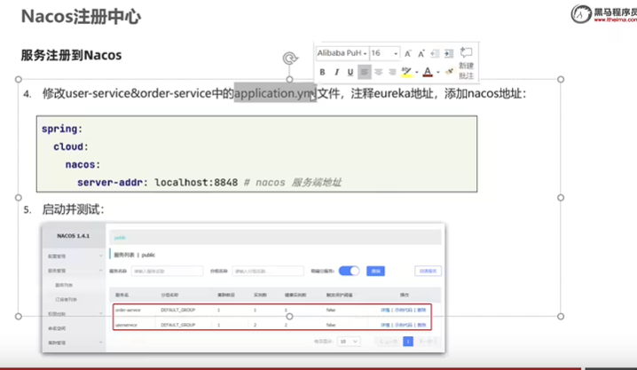The height and width of the screenshot is (370, 637).
Task: Click the public namespace tab in the Nacos screenshot
Action: (120, 238)
